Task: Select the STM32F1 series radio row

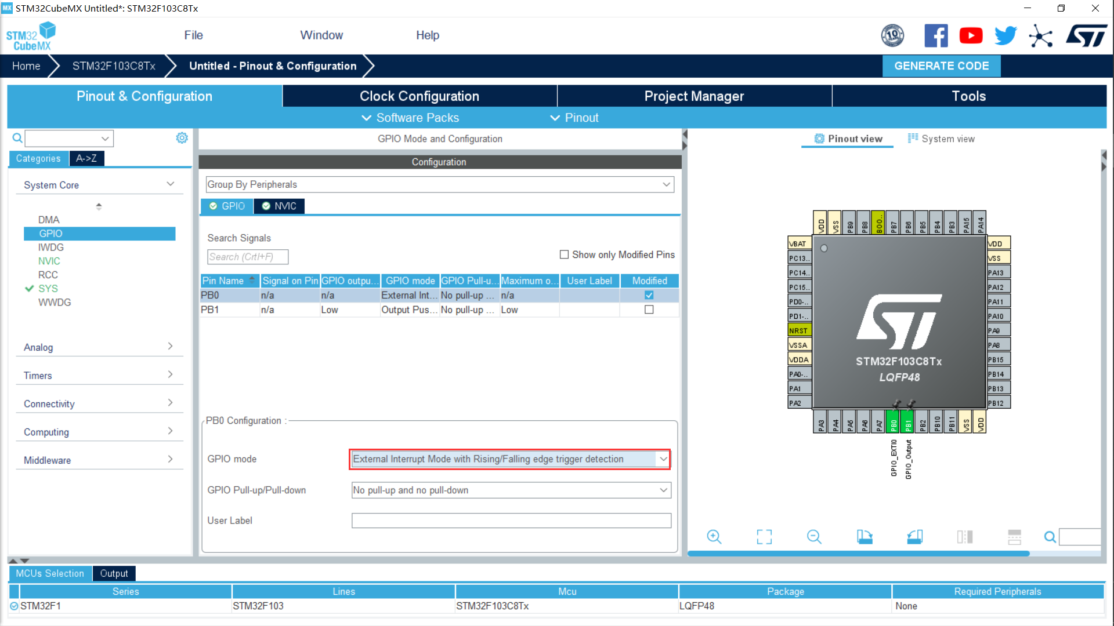Action: coord(14,606)
